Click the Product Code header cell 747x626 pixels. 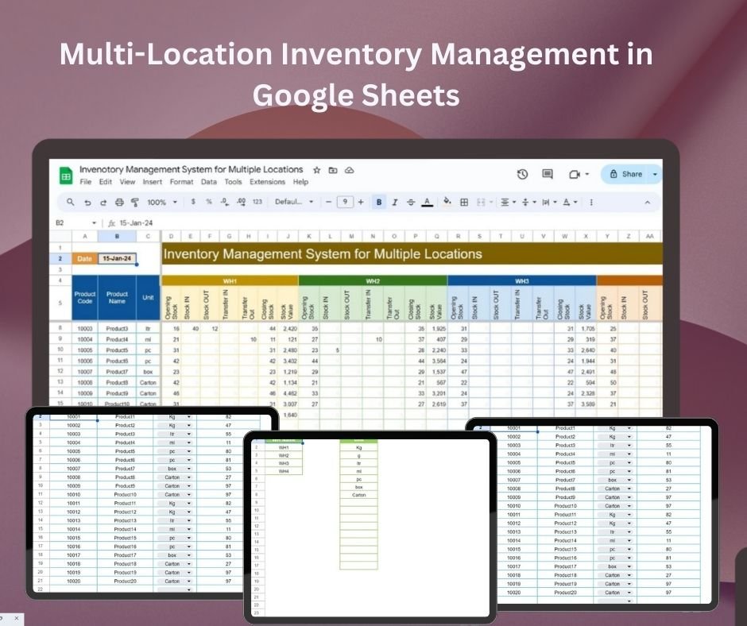(x=85, y=298)
